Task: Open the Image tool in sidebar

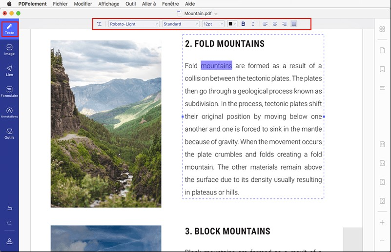Action: (9, 50)
